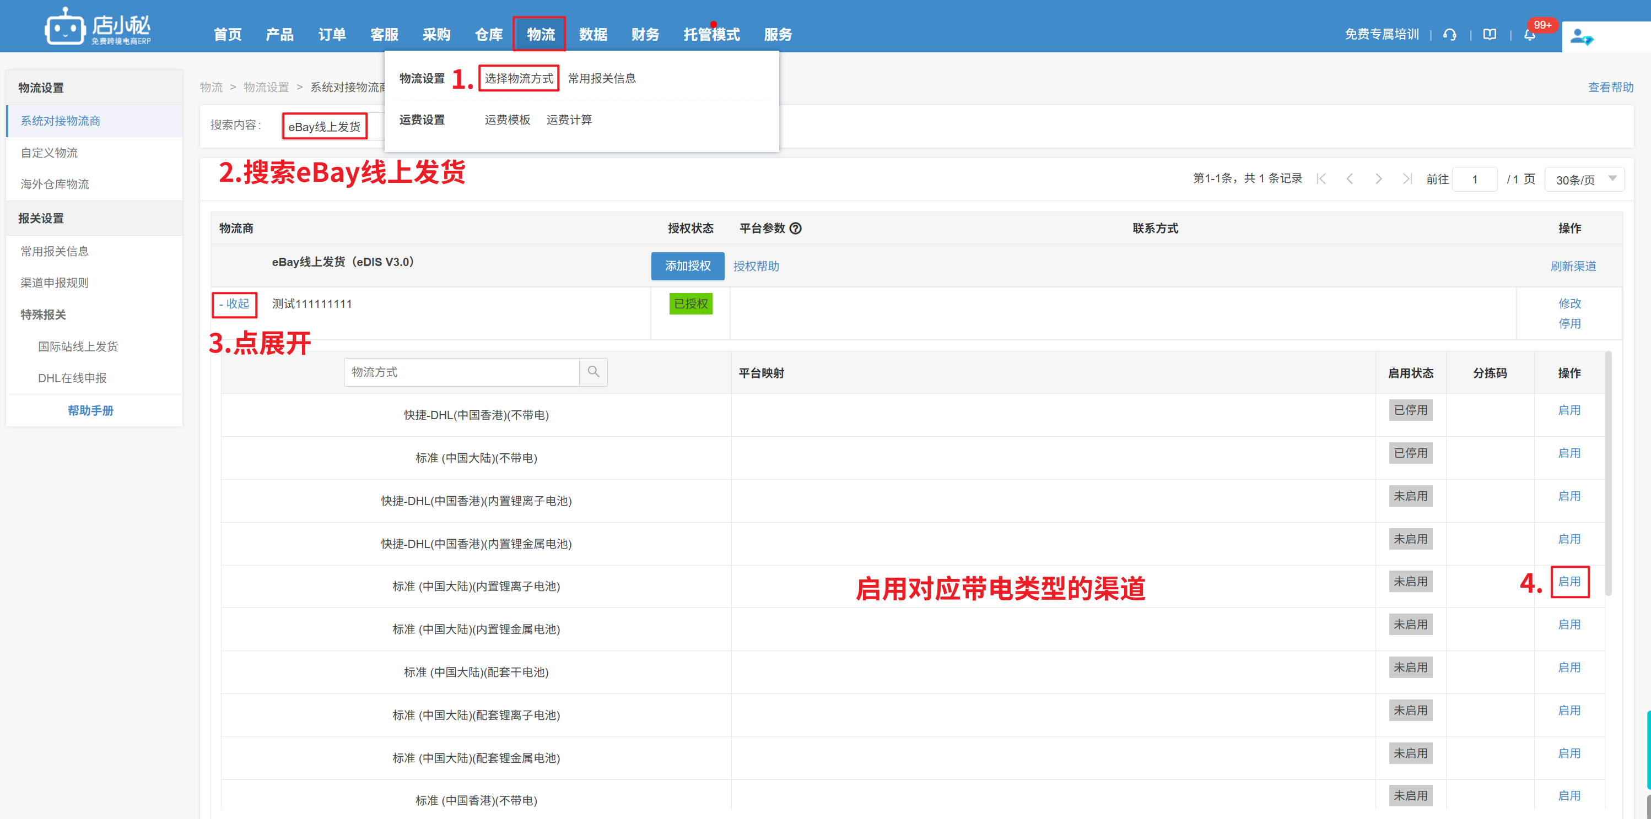The image size is (1651, 819).
Task: Click 停用 to disable the authorized account
Action: coord(1569,323)
